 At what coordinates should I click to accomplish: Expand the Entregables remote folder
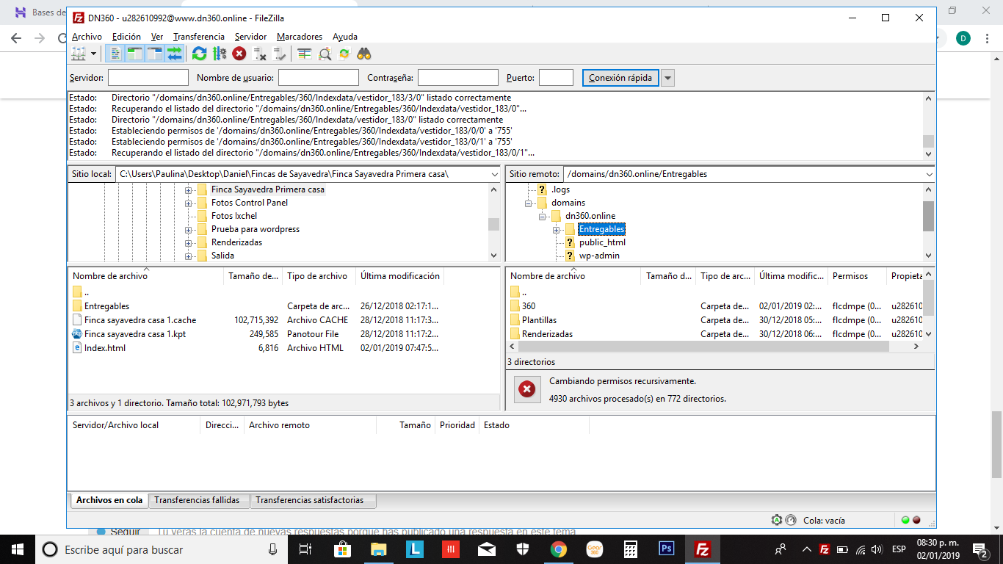[x=556, y=229]
